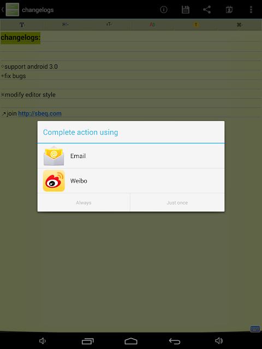Image resolution: width=262 pixels, height=349 pixels.
Task: Open the text size rT dropdown
Action: (109, 25)
